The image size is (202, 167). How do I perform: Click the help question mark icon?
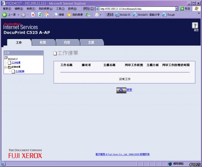195,25
